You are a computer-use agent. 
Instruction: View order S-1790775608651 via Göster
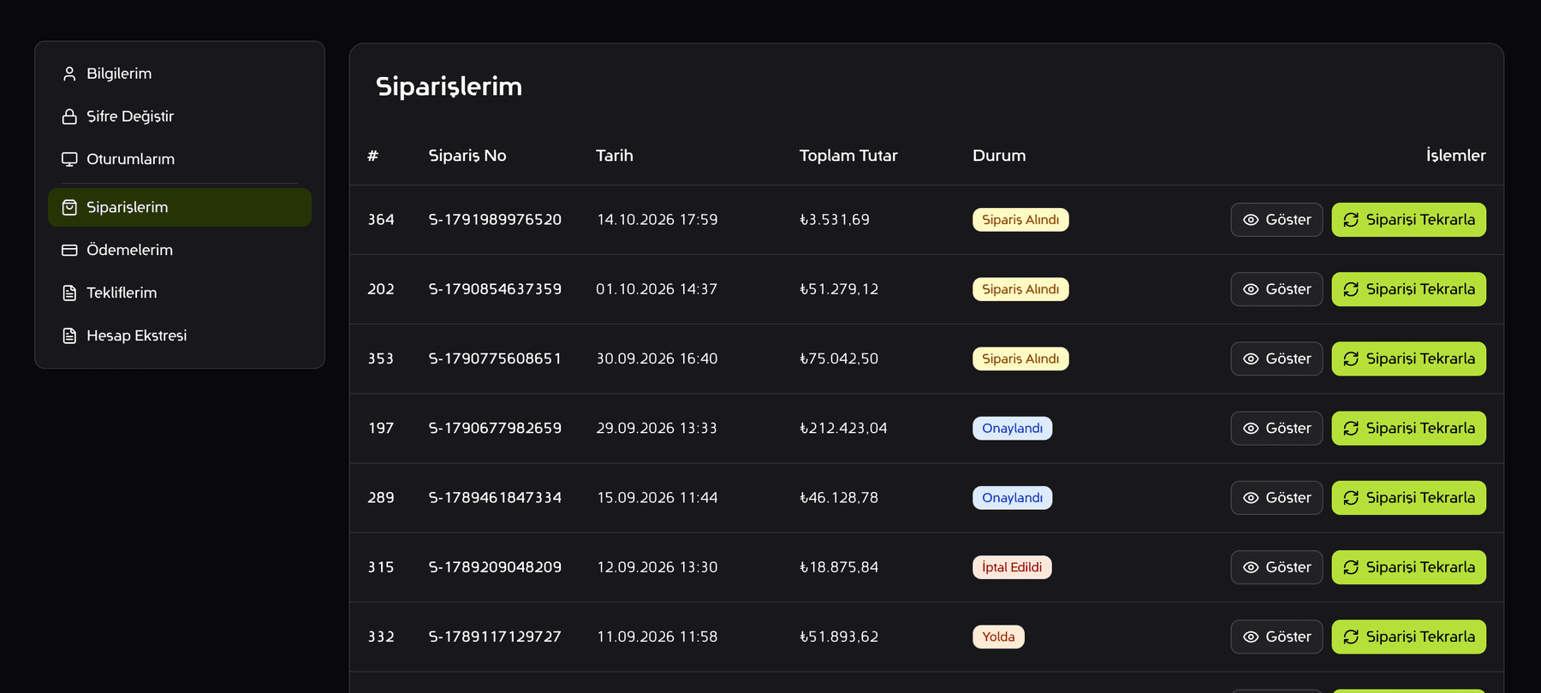1276,358
